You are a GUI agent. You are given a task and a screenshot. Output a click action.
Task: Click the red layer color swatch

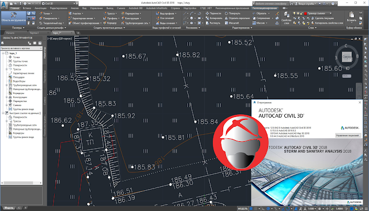point(305,13)
